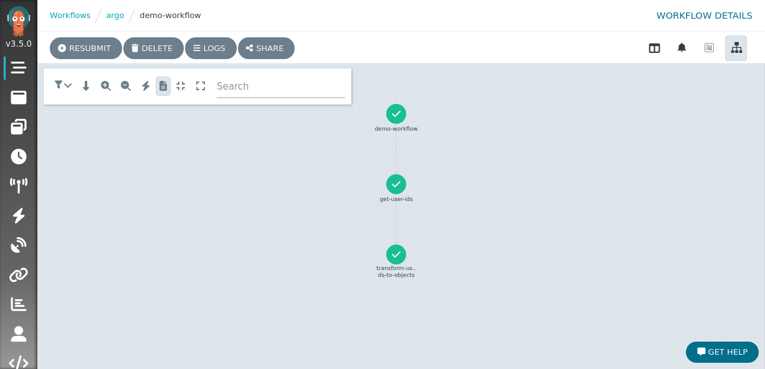Viewport: 765px width, 369px height.
Task: Click the GET HELP button
Action: pos(722,352)
